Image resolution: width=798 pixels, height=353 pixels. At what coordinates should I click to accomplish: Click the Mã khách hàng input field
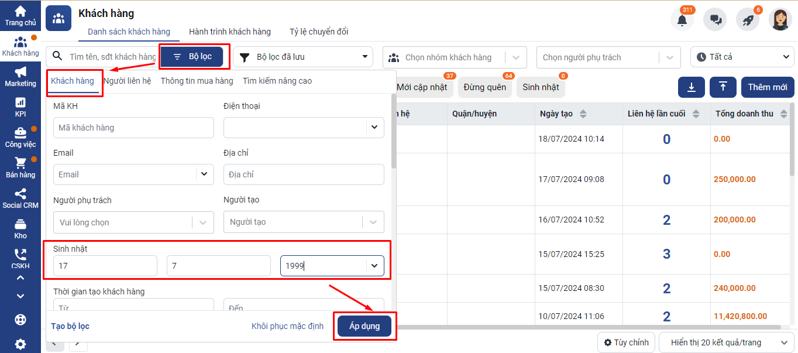(x=133, y=128)
